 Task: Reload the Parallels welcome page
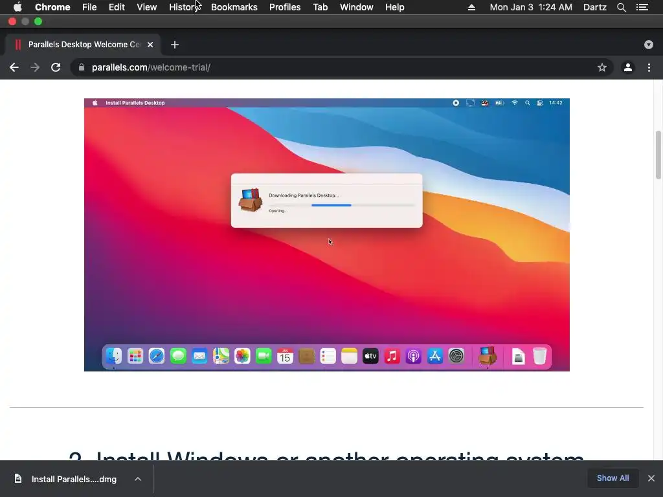56,67
